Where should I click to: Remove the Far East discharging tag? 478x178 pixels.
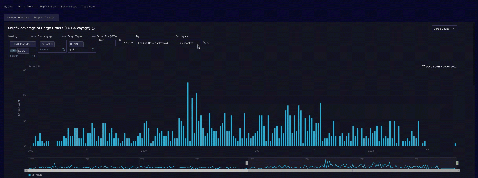click(x=52, y=44)
